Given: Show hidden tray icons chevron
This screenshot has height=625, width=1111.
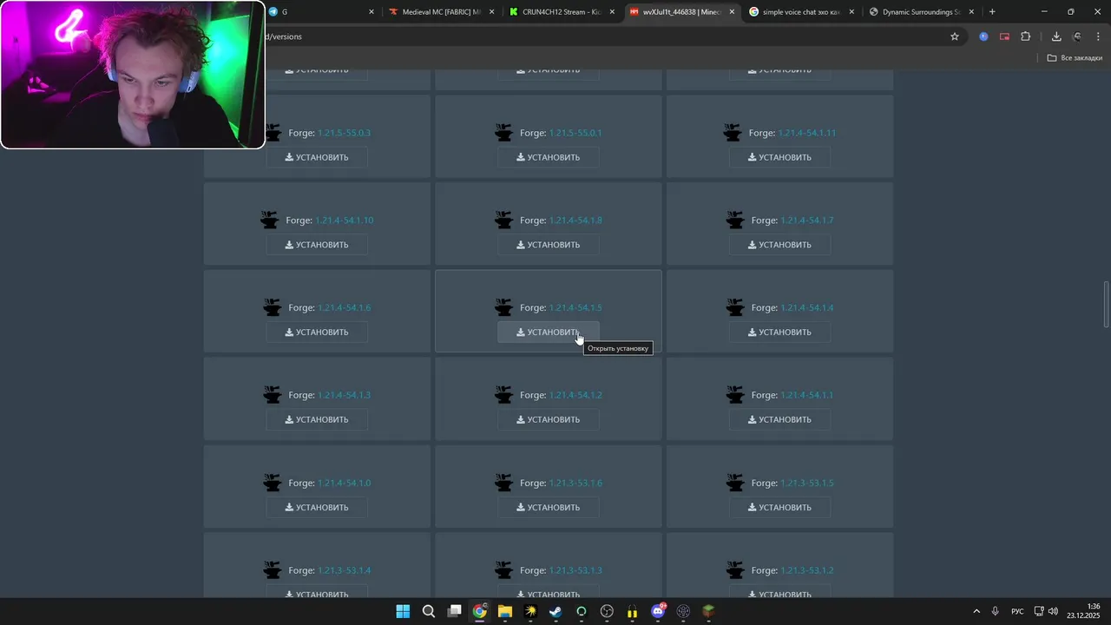Looking at the screenshot, I should (976, 611).
